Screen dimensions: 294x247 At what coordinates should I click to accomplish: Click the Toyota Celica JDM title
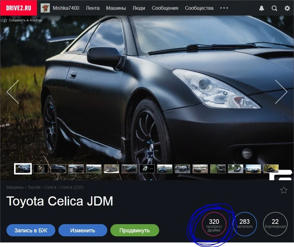(x=60, y=201)
